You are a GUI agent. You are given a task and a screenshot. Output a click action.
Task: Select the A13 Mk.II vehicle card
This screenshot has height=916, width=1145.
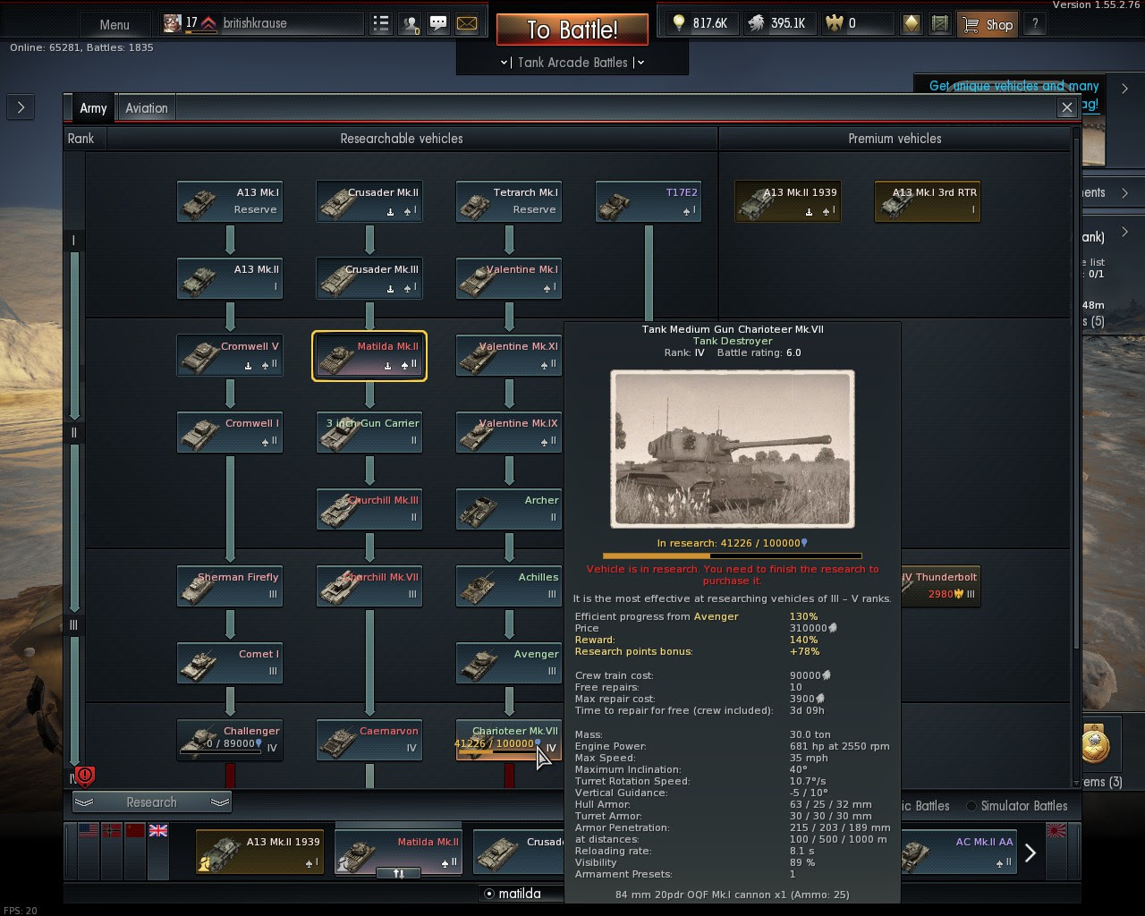pos(230,278)
